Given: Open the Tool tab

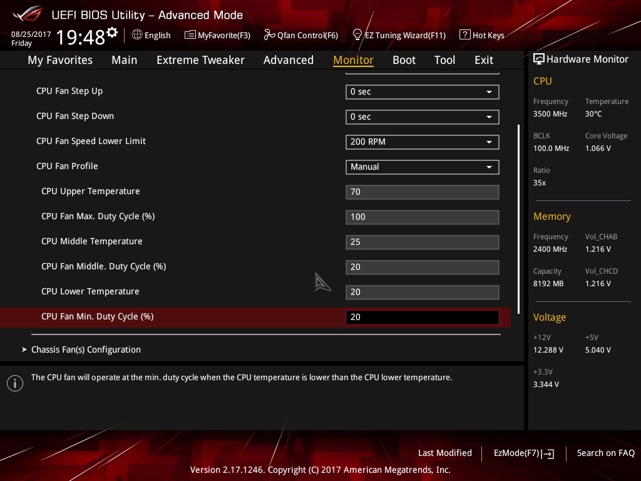Looking at the screenshot, I should click(x=444, y=60).
